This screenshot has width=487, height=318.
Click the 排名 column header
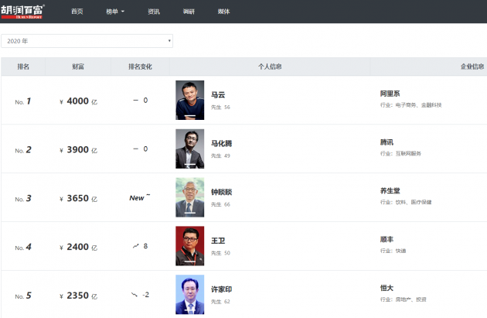[x=24, y=67]
